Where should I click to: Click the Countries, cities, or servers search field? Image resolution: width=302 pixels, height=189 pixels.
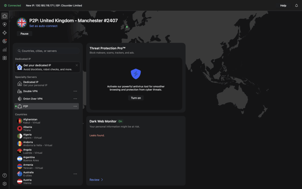pos(47,51)
